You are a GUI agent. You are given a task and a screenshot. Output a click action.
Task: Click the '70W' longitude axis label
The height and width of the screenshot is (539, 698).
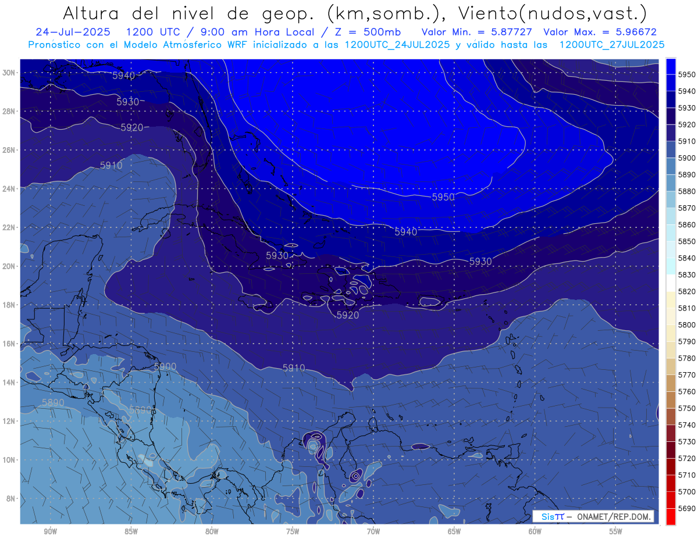pyautogui.click(x=373, y=531)
